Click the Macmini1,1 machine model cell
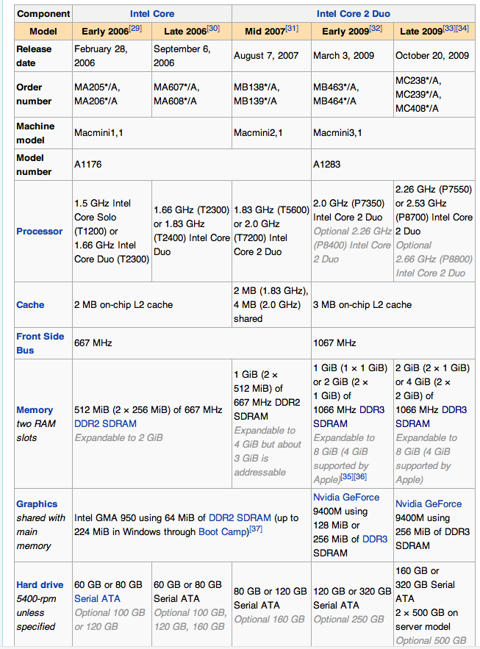This screenshot has height=649, width=480. coord(152,133)
